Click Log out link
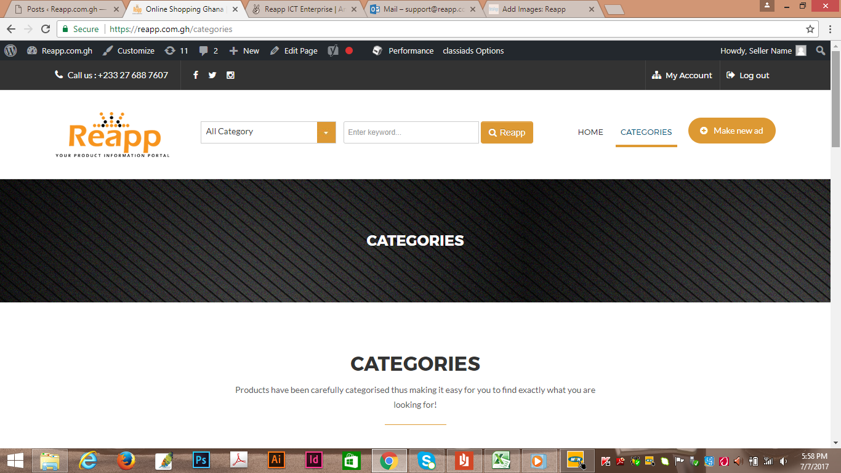Image resolution: width=841 pixels, height=473 pixels. (748, 75)
